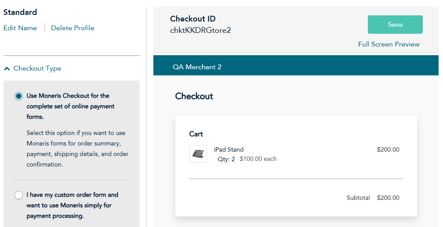
Task: Click the Checkout Type section header
Action: coord(37,68)
